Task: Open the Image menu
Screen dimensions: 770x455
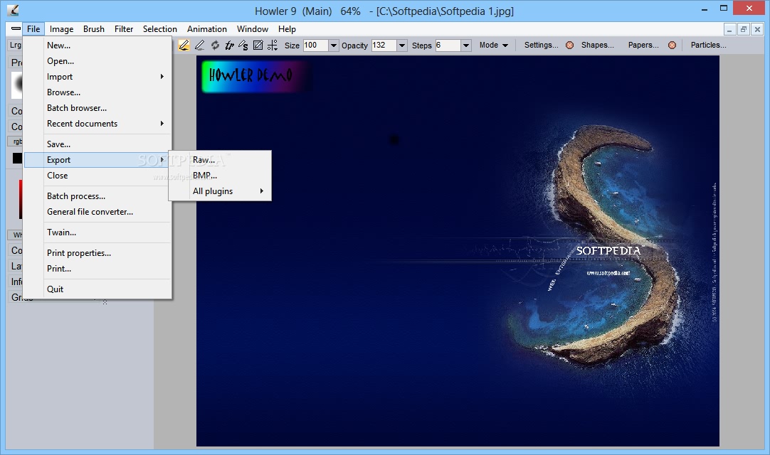Action: (x=61, y=29)
